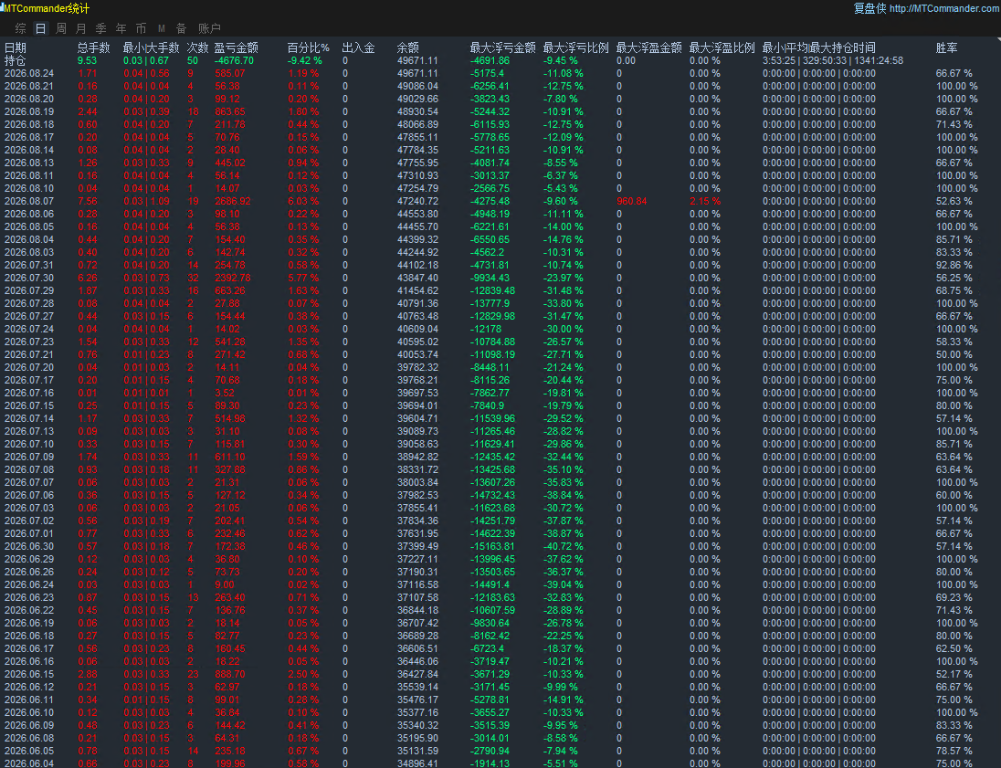The image size is (1001, 768).
Task: Click the 日期 column header
Action: 16,47
